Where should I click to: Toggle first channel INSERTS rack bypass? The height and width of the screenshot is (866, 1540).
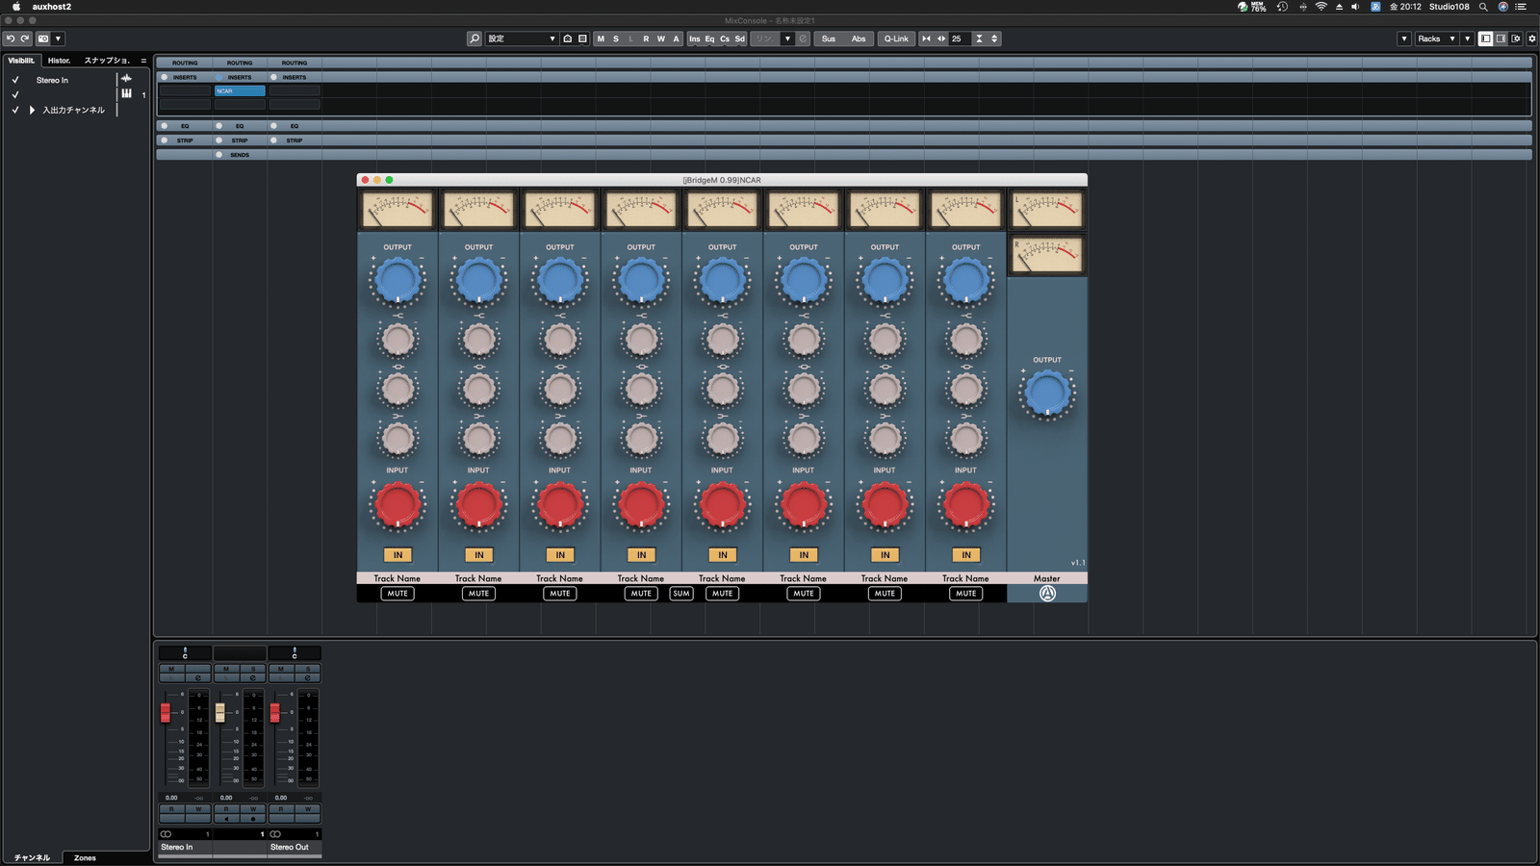[165, 77]
